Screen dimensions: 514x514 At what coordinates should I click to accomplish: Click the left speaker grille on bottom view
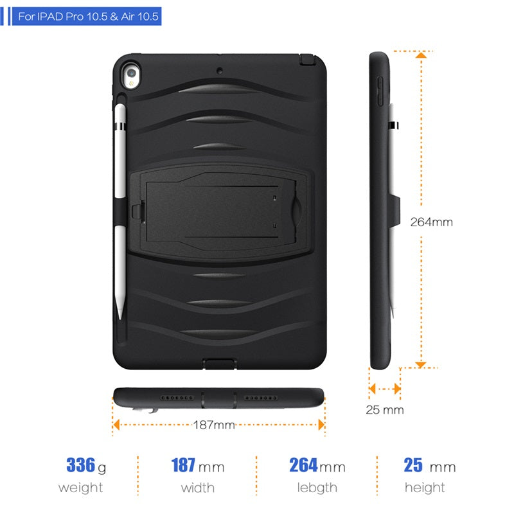click(x=177, y=398)
